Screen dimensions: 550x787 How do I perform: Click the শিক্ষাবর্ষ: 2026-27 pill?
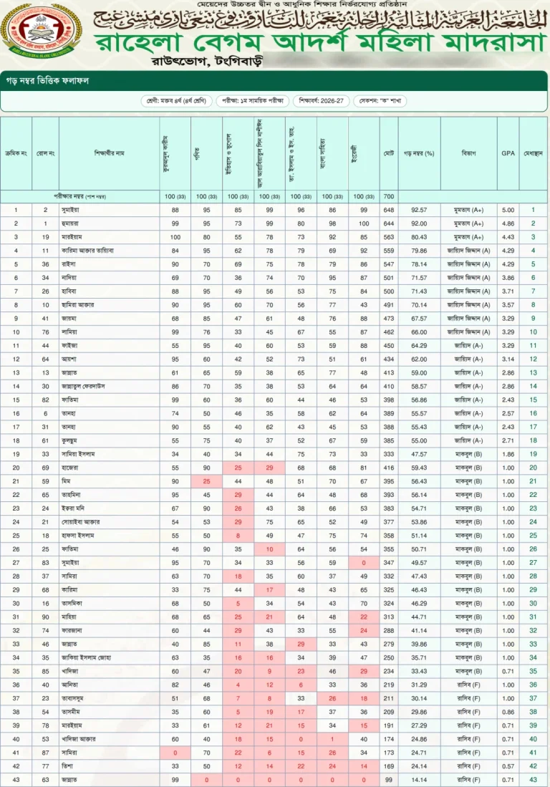[x=321, y=101]
